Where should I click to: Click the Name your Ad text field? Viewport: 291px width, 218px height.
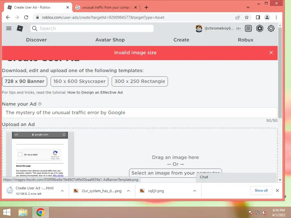click(140, 112)
